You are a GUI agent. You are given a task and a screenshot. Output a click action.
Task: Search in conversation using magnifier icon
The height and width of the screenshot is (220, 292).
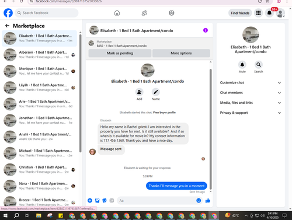(259, 65)
